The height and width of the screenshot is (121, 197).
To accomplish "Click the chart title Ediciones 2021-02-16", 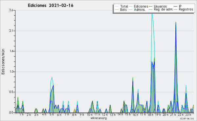I will 51,6.
